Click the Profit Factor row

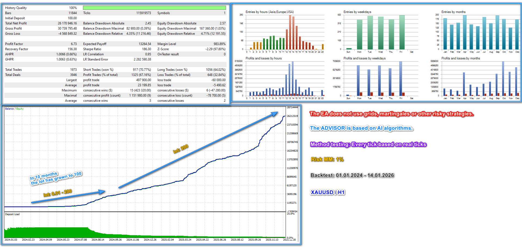pos(41,44)
